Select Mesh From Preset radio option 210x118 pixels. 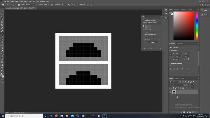pos(144,30)
